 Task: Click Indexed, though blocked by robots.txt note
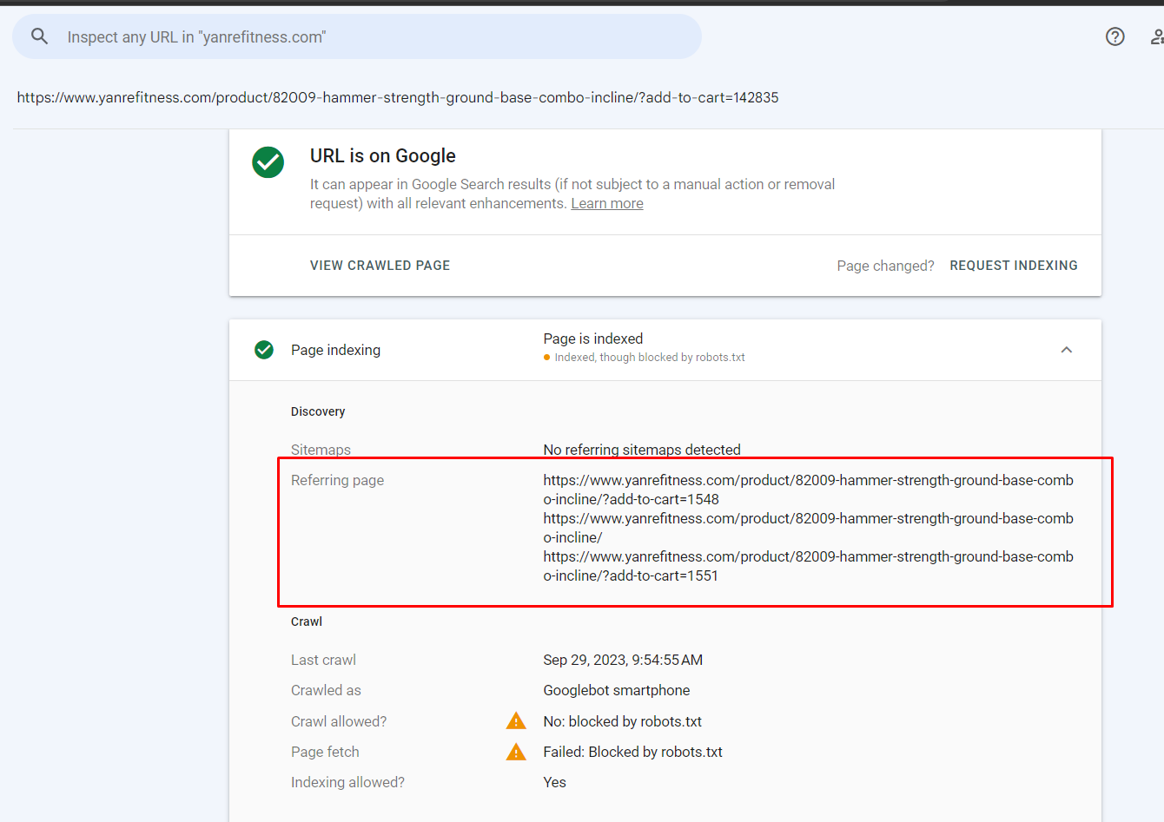(650, 358)
